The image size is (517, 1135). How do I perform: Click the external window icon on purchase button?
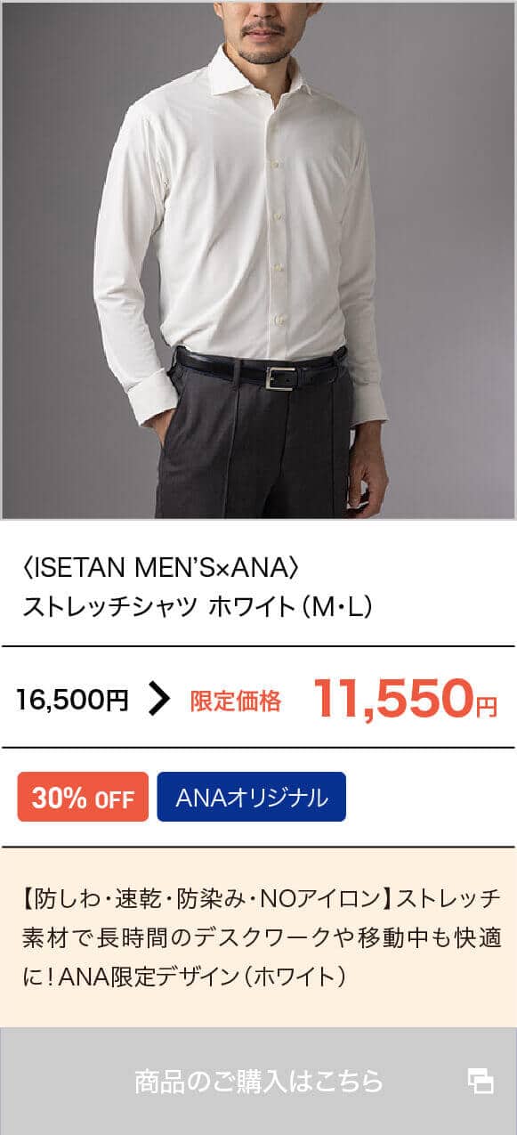[x=481, y=1082]
